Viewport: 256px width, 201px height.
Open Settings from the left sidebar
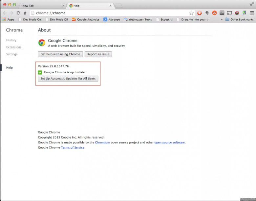pyautogui.click(x=12, y=54)
